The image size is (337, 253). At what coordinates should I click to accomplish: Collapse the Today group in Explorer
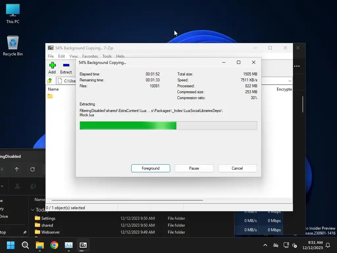point(33,210)
